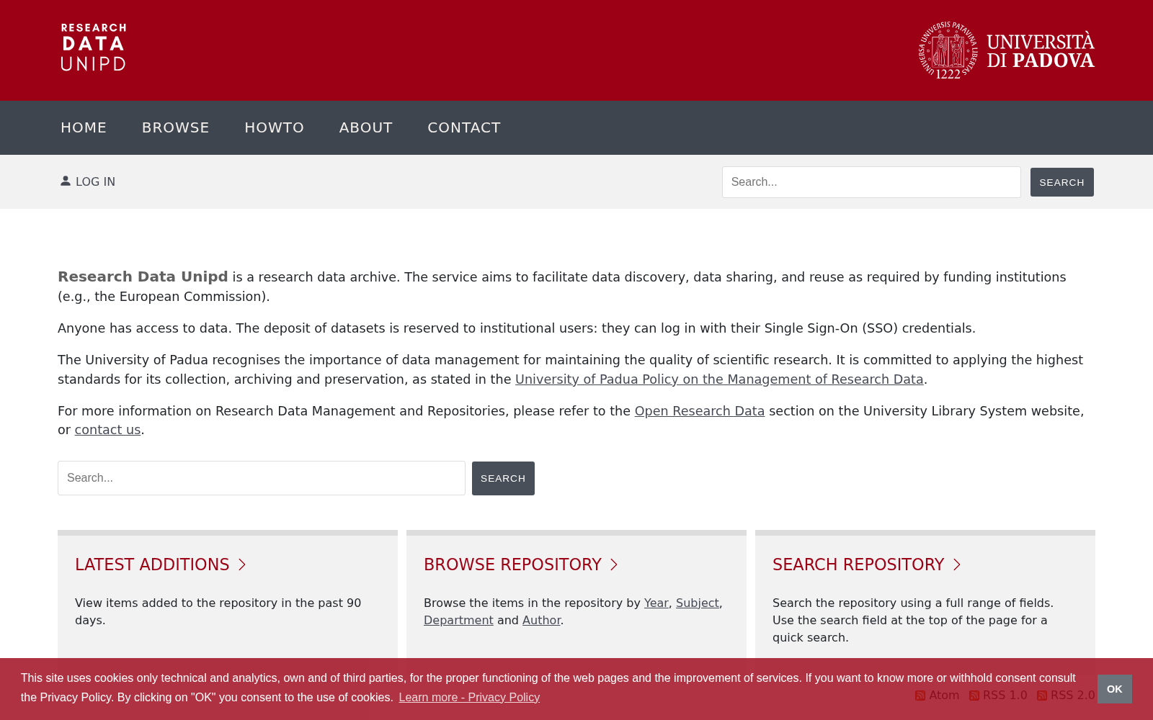
Task: Click the chevron beside Browse Repository
Action: 614,564
